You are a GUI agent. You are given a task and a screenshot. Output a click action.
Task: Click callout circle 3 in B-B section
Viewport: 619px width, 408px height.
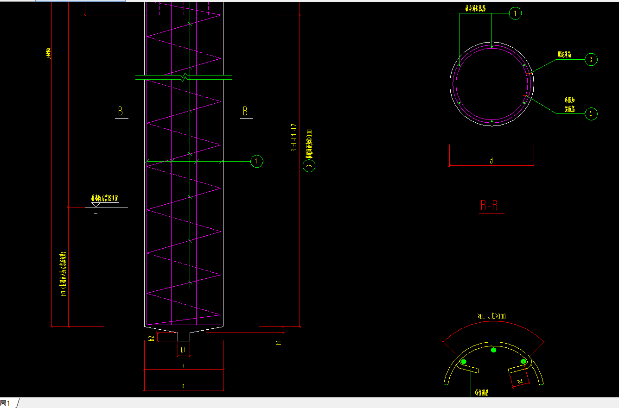pos(591,59)
